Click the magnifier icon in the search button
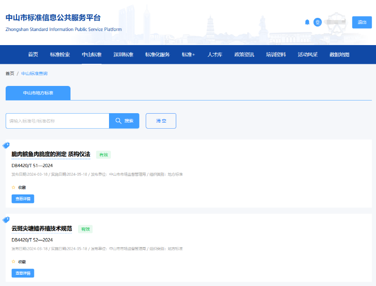This screenshot has height=286, width=376. tap(119, 121)
